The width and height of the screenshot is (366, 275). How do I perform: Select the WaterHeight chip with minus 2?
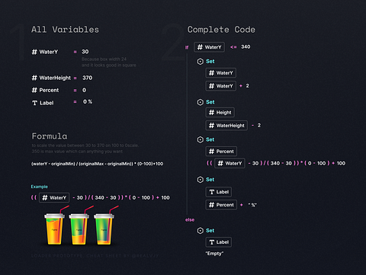pos(226,126)
